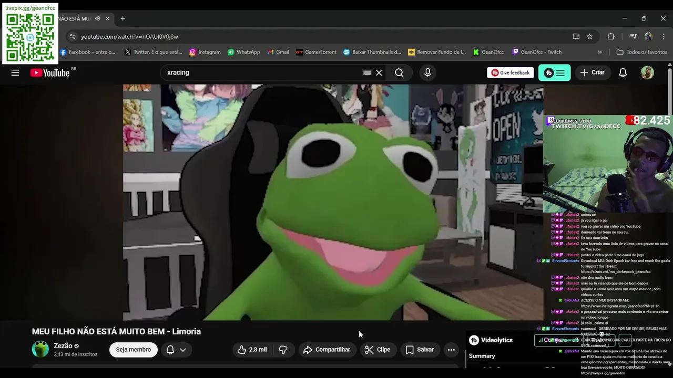
Task: Open the GamesTorrent bookmark
Action: 316,52
